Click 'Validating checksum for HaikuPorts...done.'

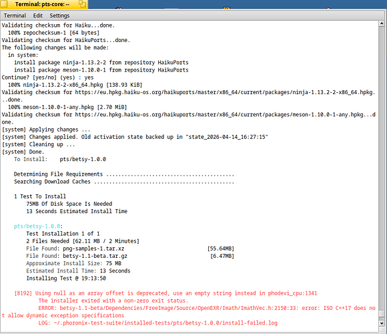(x=66, y=40)
